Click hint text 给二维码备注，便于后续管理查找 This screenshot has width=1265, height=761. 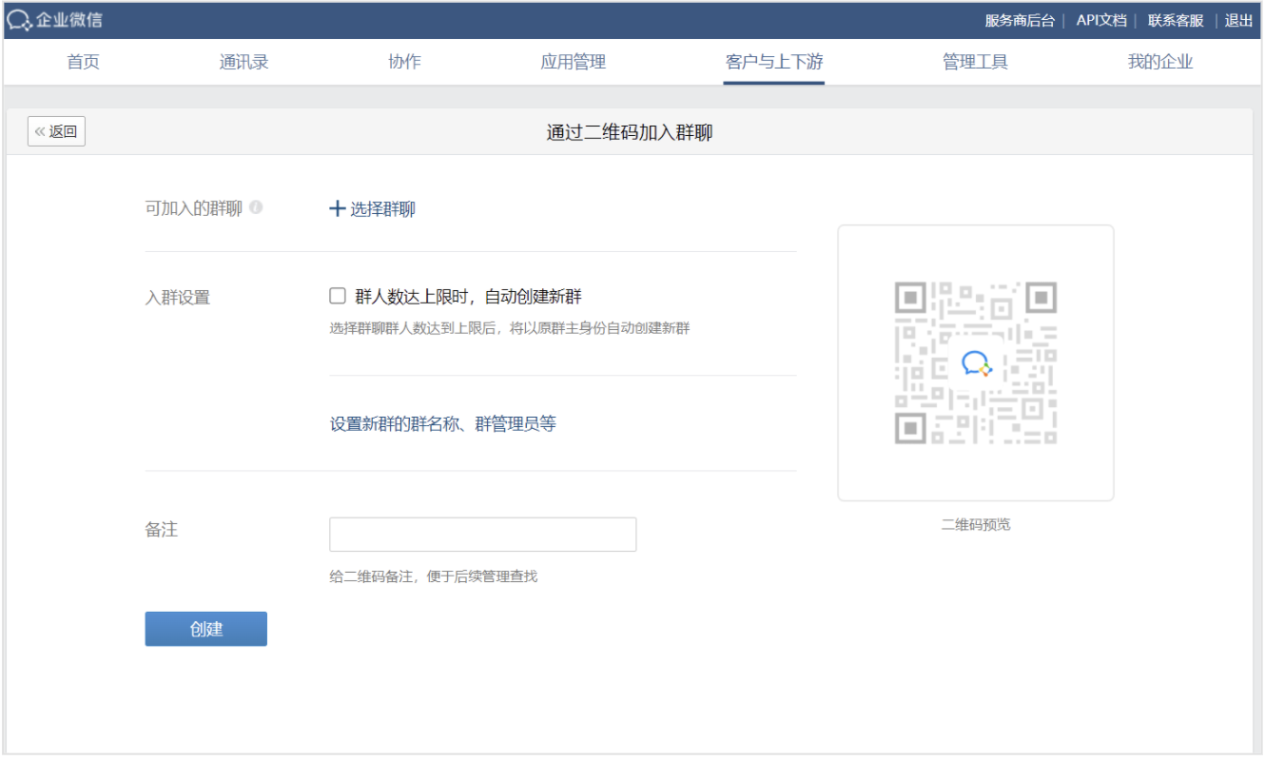(x=434, y=576)
